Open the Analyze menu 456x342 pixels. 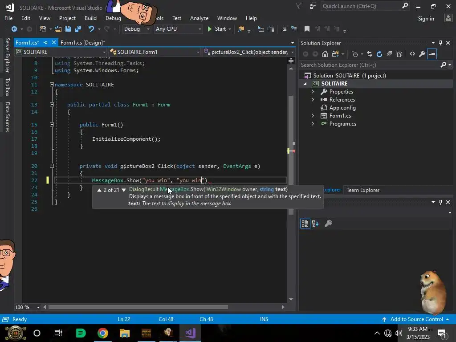click(x=199, y=18)
